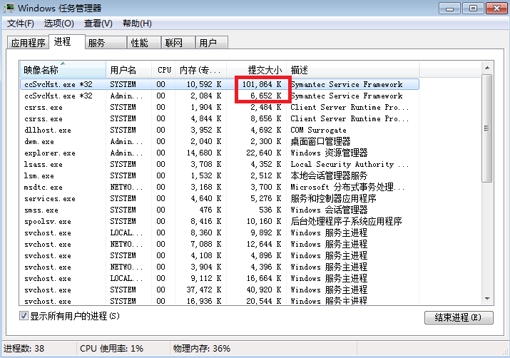Click the process list scroll up arrow
Image resolution: width=510 pixels, height=358 pixels.
[x=486, y=68]
